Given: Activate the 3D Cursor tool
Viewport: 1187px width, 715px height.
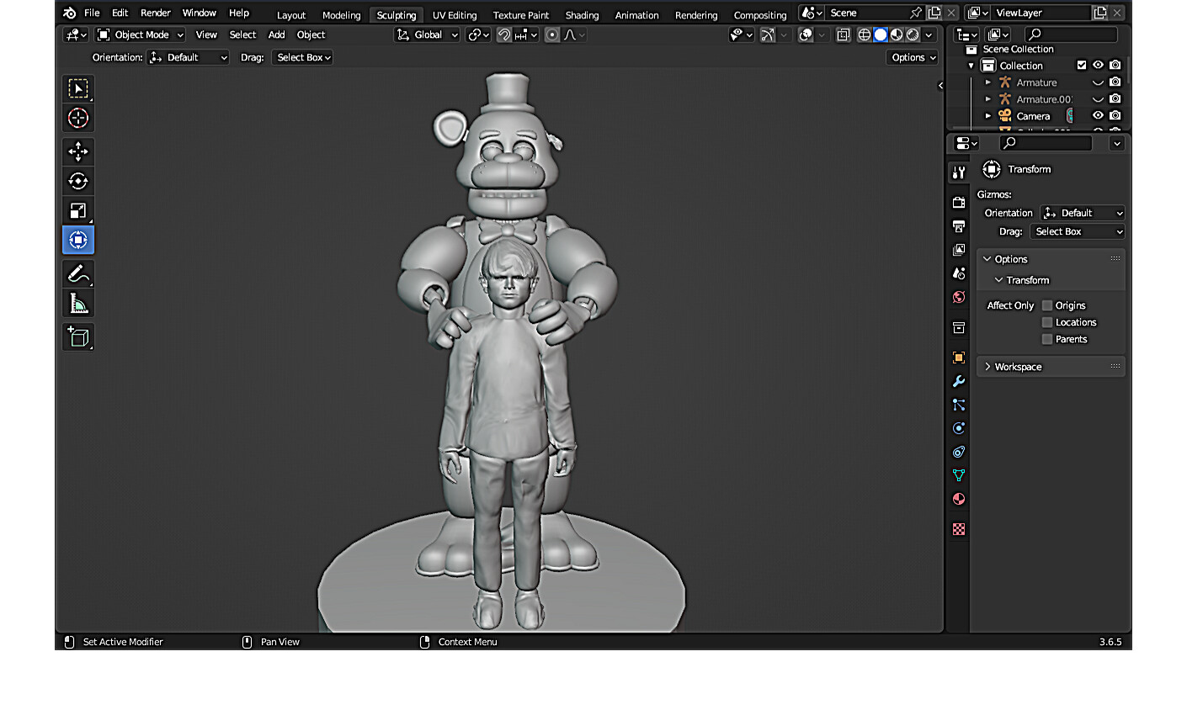Looking at the screenshot, I should (78, 118).
